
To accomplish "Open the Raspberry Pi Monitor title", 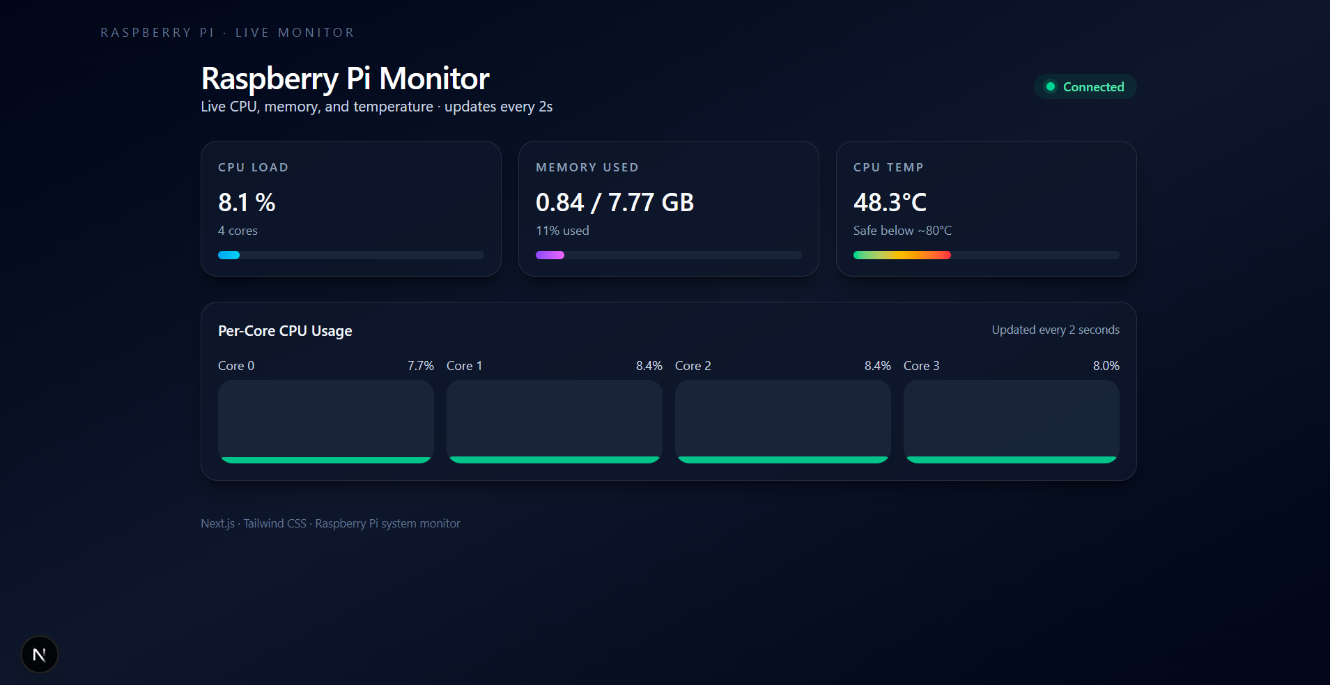I will tap(344, 78).
